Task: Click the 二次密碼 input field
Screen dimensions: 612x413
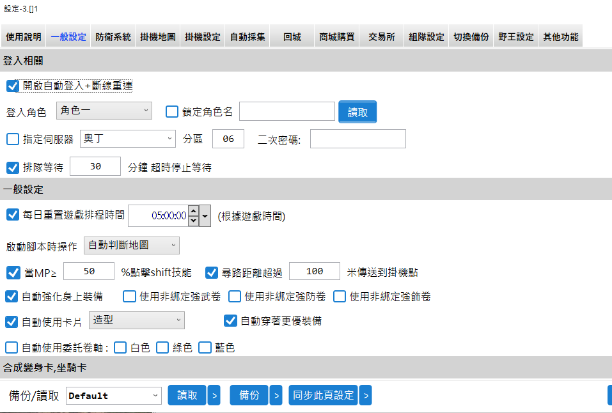Action: [357, 139]
